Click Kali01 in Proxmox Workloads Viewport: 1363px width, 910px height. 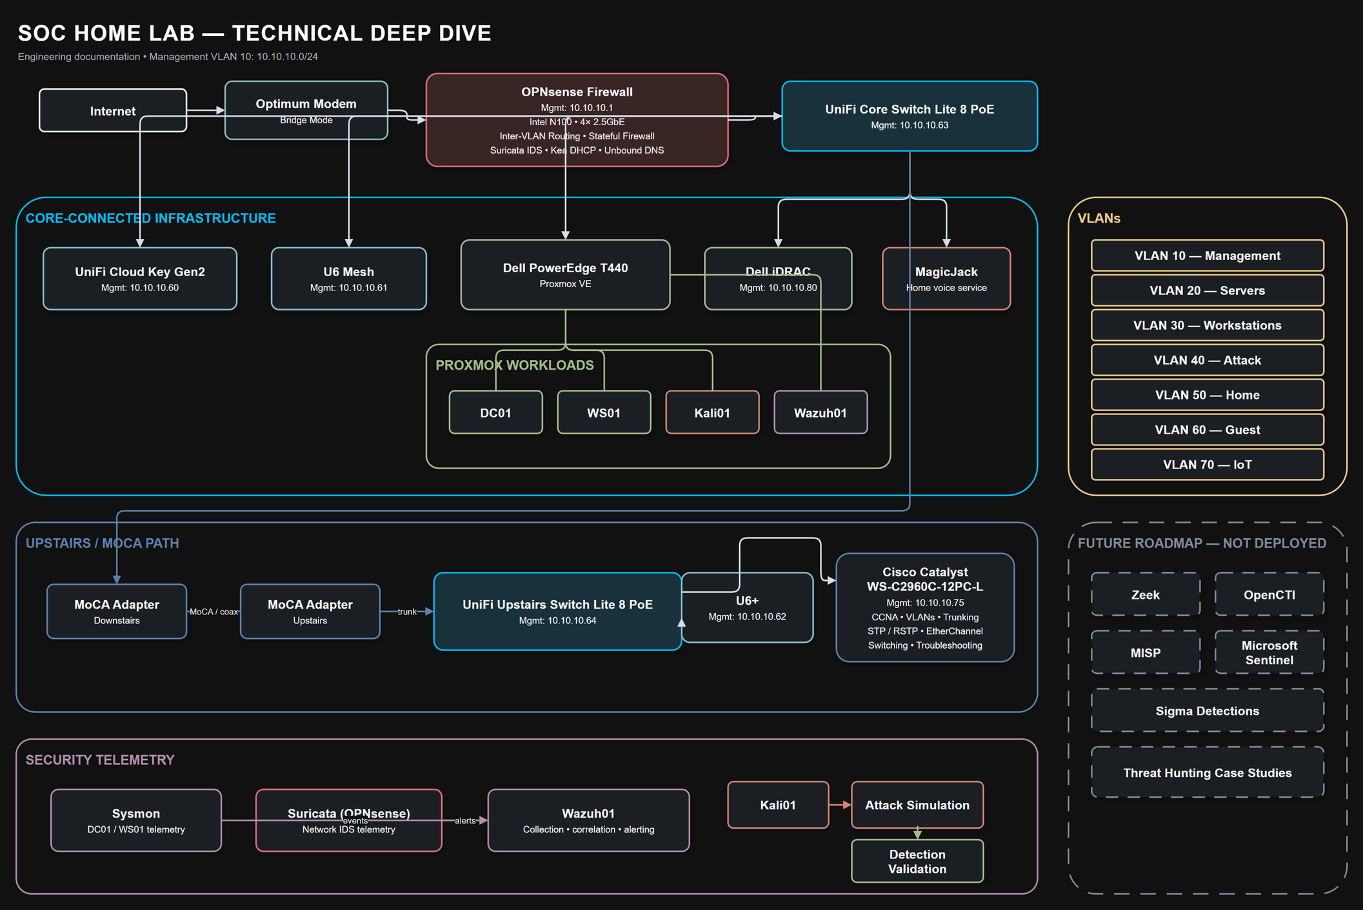click(713, 412)
